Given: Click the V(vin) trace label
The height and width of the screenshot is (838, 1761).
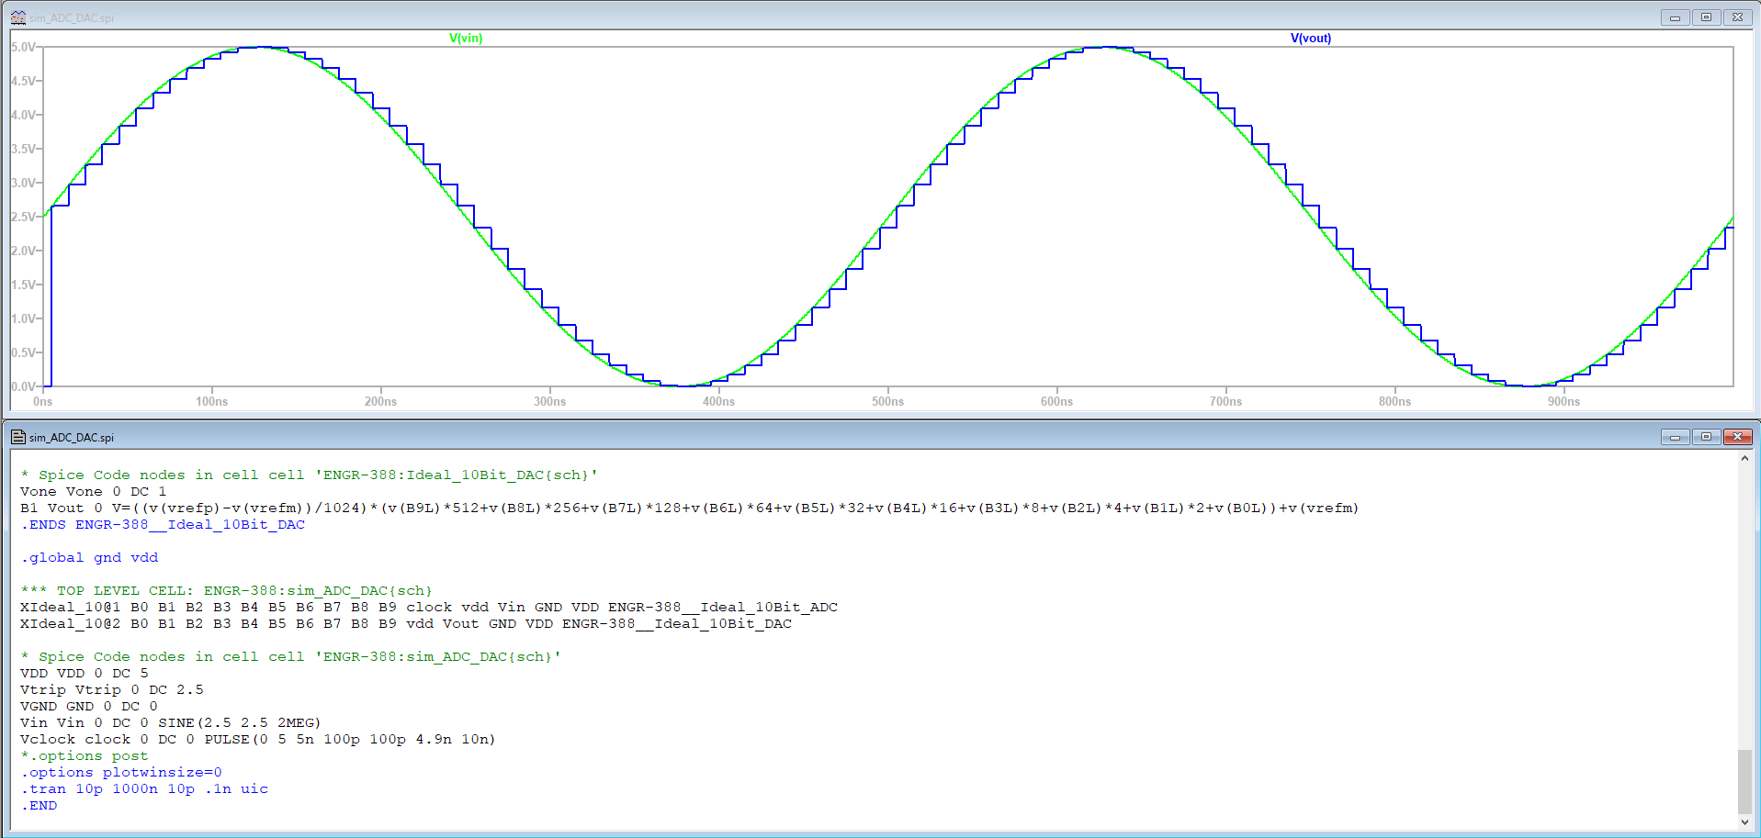Looking at the screenshot, I should 466,38.
